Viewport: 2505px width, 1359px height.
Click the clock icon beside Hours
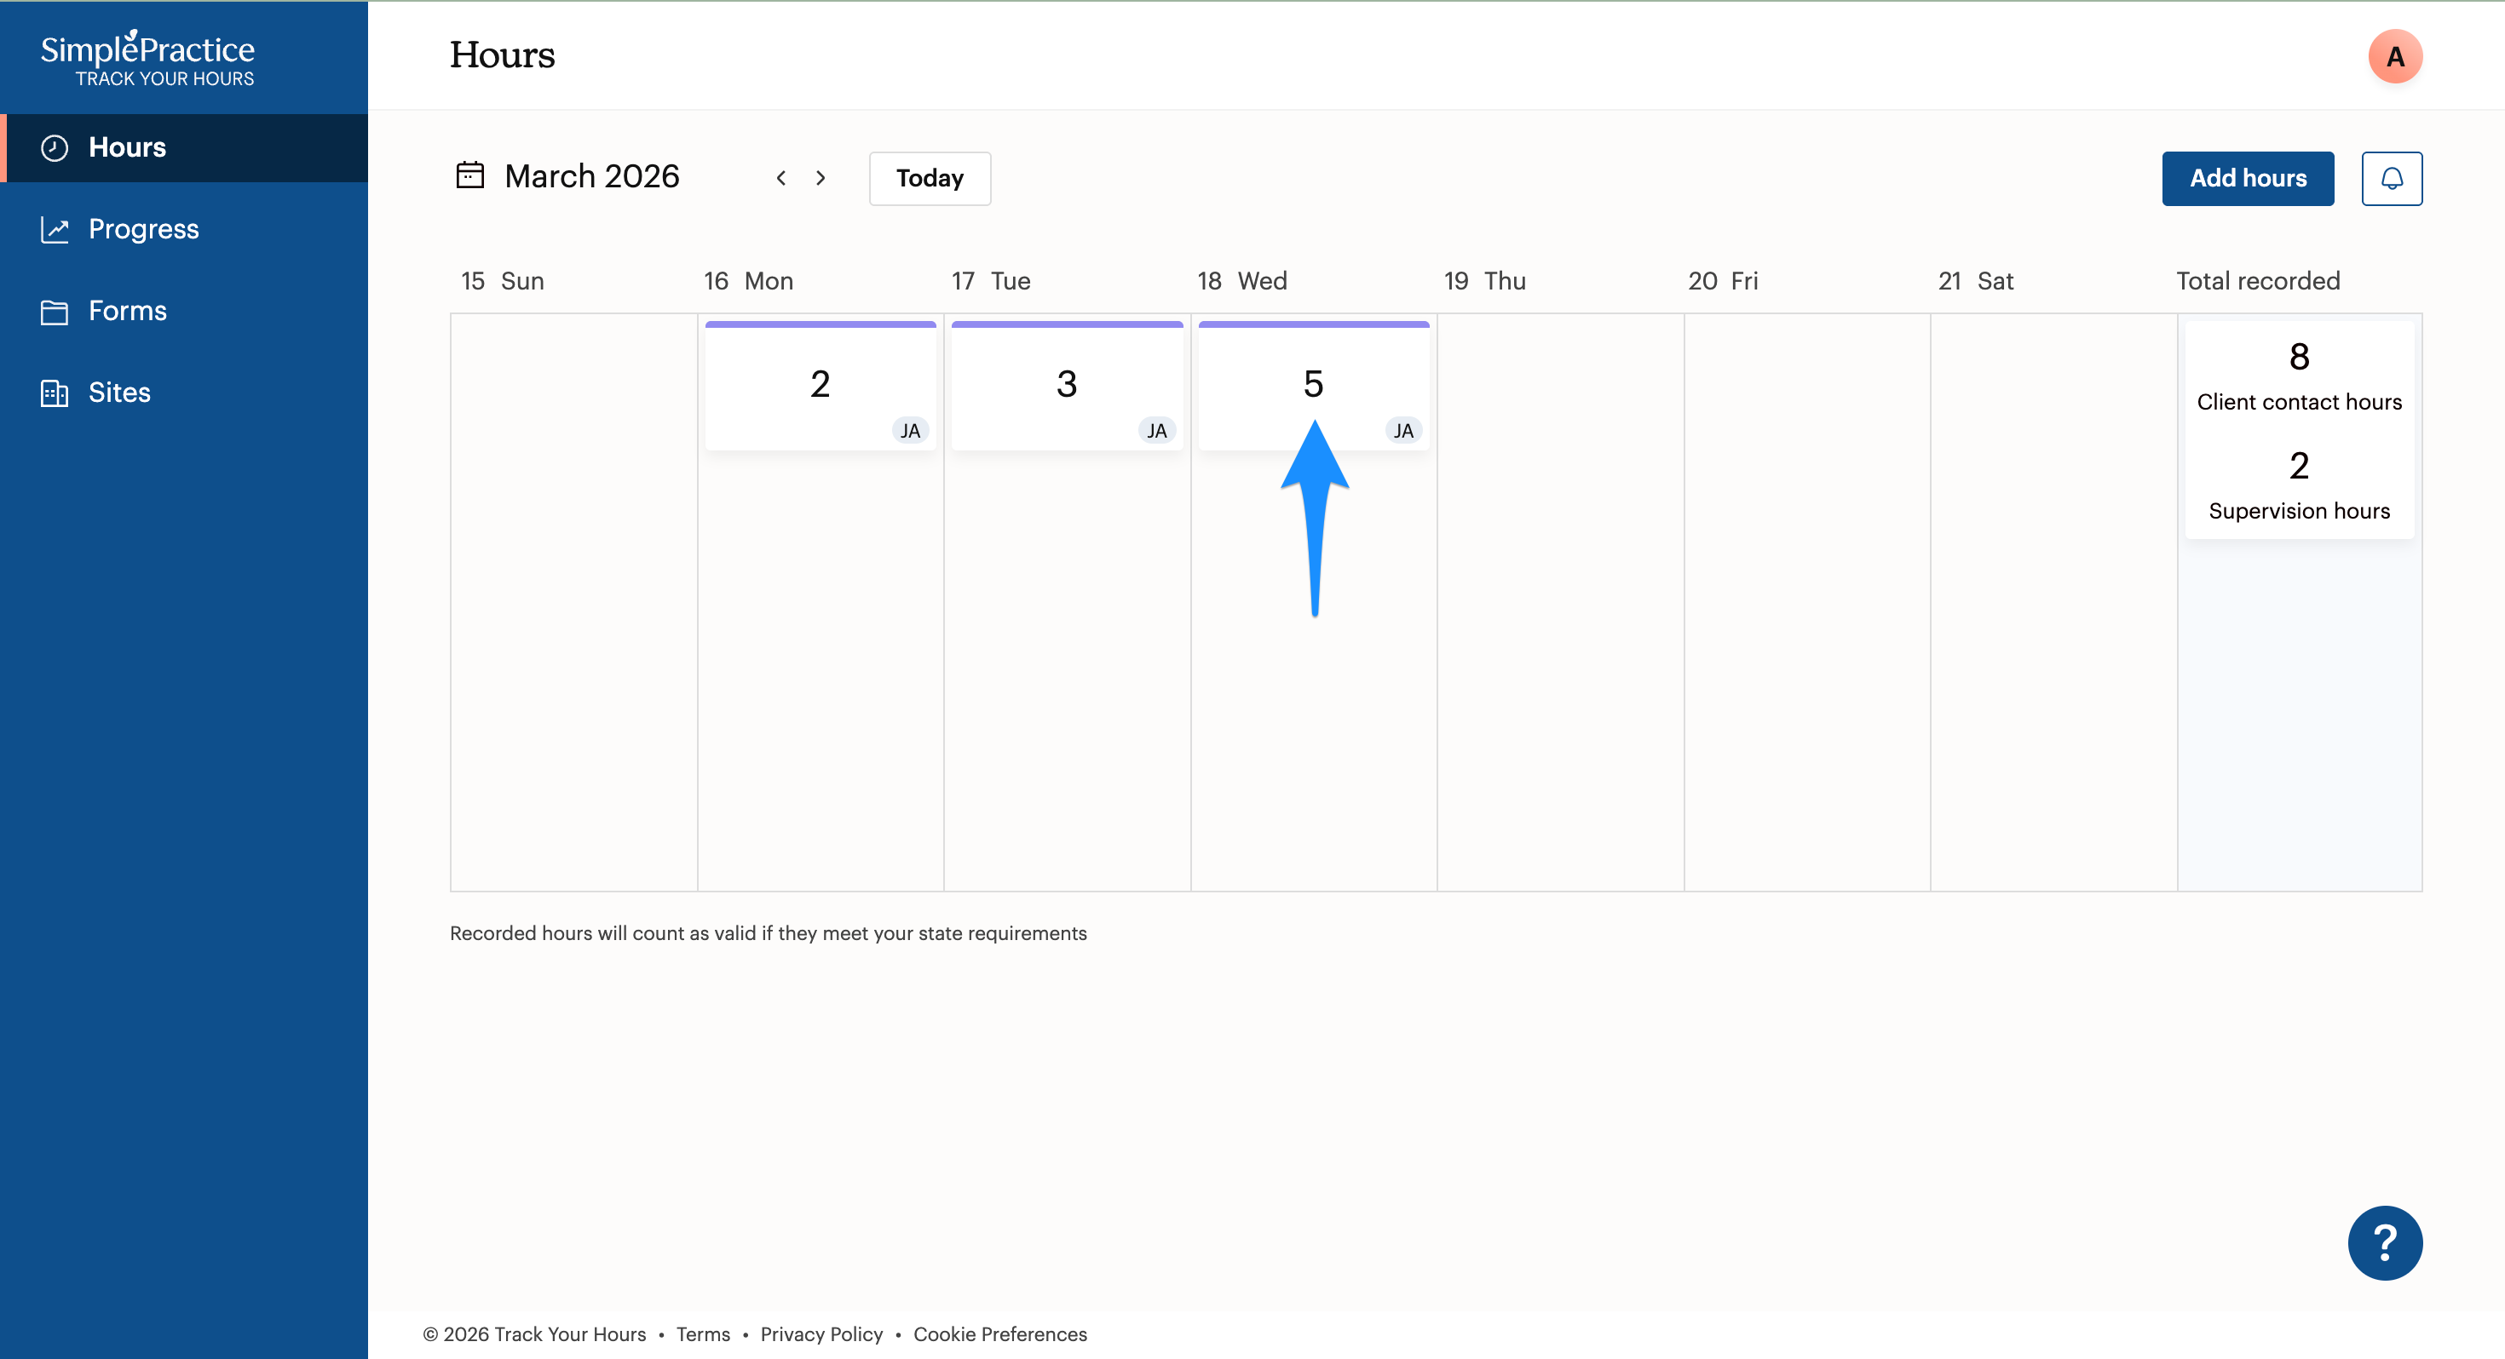(55, 148)
